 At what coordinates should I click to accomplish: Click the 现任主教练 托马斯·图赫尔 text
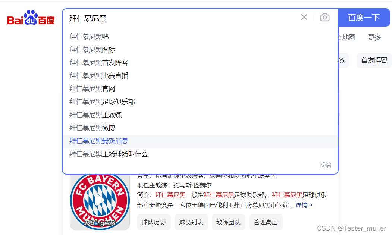pos(174,185)
